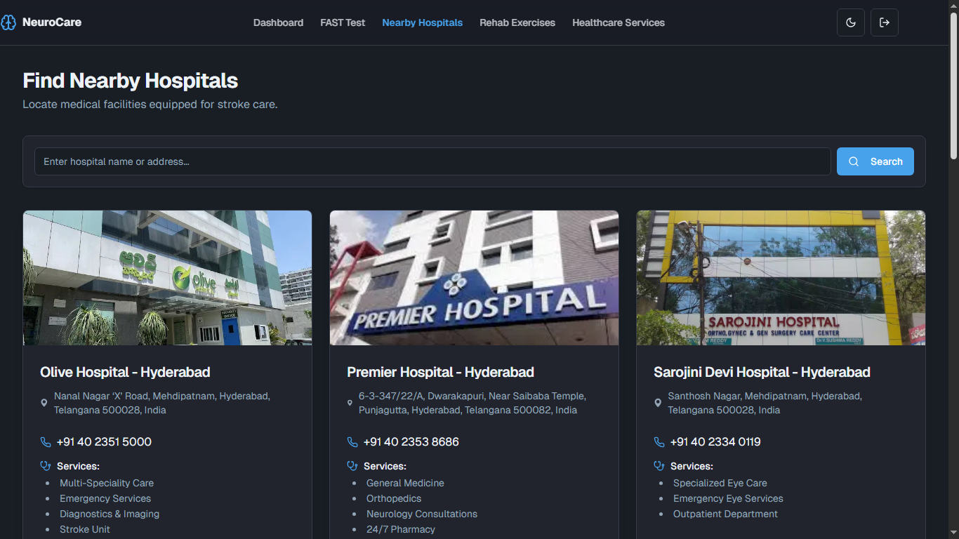
Task: Open the Dashboard nav item
Action: (x=278, y=22)
